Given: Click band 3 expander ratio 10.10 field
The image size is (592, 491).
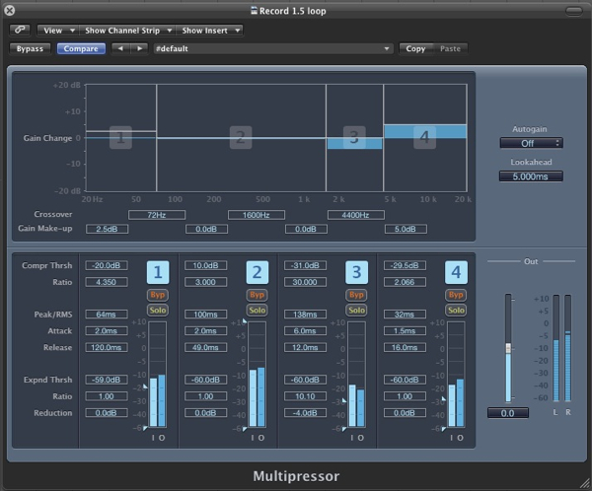Looking at the screenshot, I should (x=305, y=396).
